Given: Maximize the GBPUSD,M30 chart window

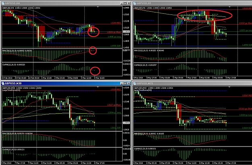Looking at the screenshot, I should coord(125,84).
